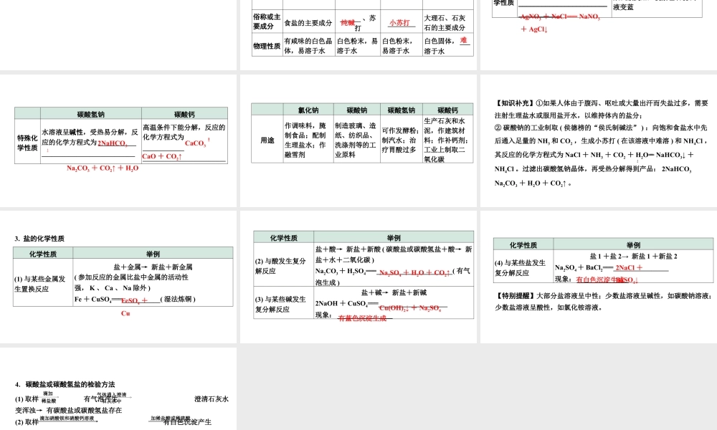Image resolution: width=717 pixels, height=430 pixels.
Task: Click the red formula Na2CO3 + CO2↑ + H2O
Action: 102,167
